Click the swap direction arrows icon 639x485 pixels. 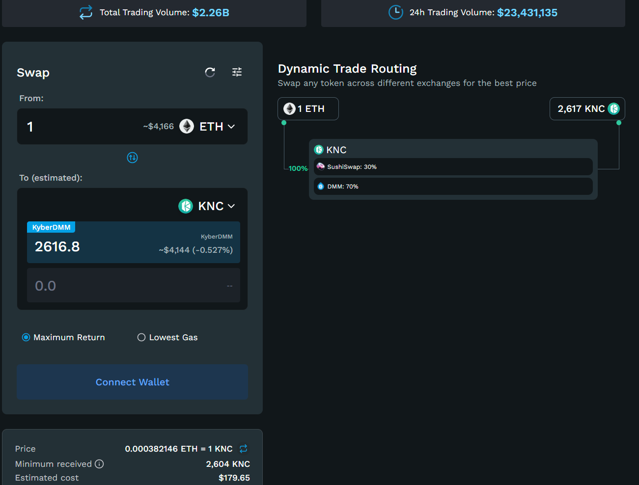coord(132,158)
